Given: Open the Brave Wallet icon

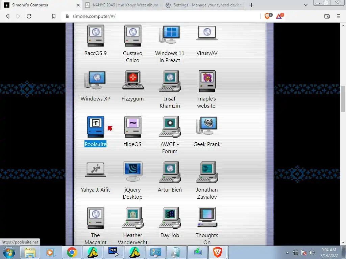Looking at the screenshot, I should click(327, 16).
